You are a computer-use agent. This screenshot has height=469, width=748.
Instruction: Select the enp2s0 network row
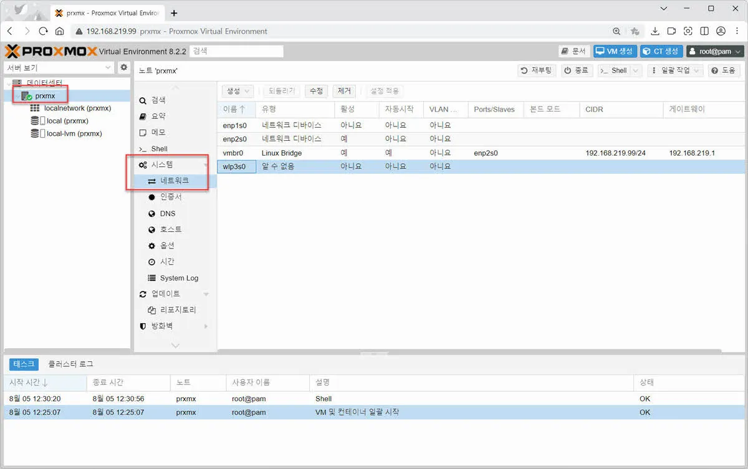pyautogui.click(x=482, y=139)
